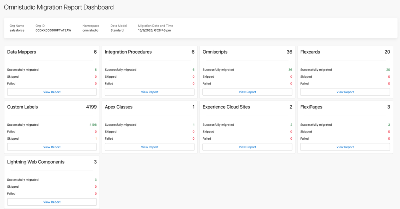The image size is (400, 209).
Task: Click the Namespace value omnistudio
Action: (90, 30)
